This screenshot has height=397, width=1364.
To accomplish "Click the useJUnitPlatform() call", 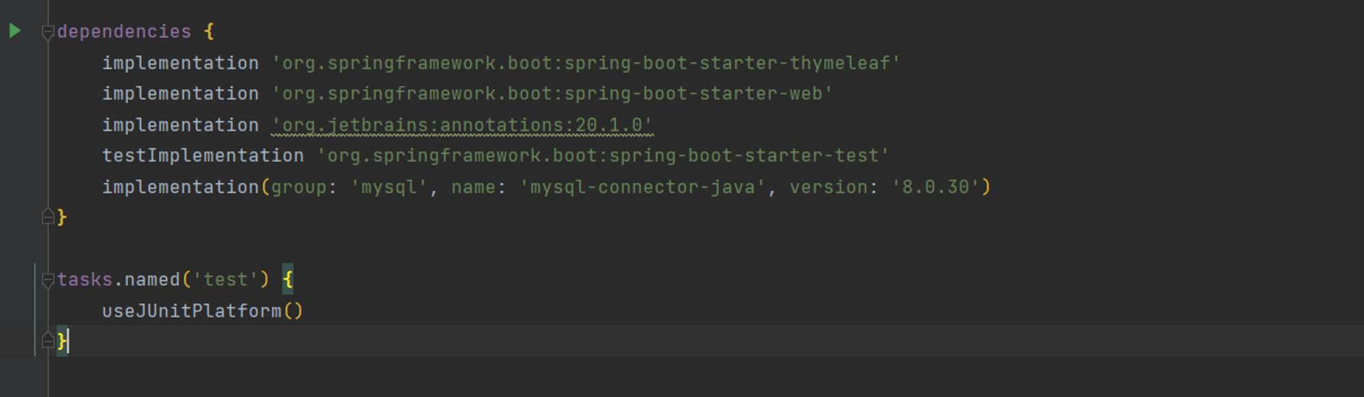I will (x=203, y=311).
